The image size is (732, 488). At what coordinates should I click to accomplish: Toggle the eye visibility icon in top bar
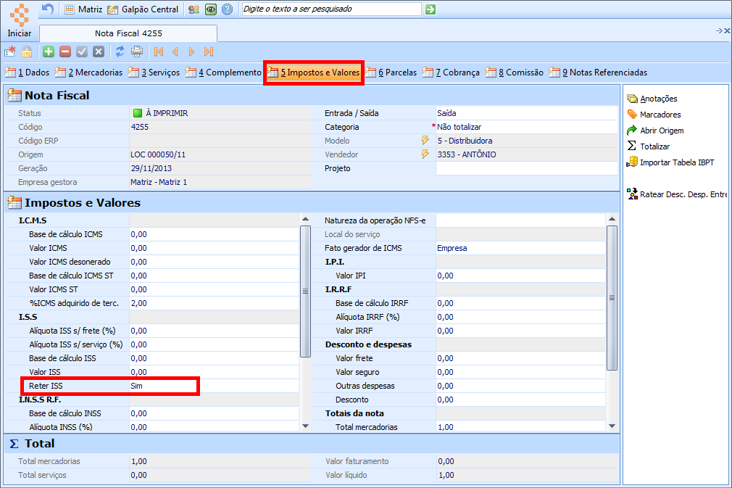211,9
